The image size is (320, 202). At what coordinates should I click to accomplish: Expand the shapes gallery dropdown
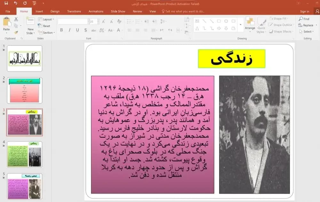(241, 25)
